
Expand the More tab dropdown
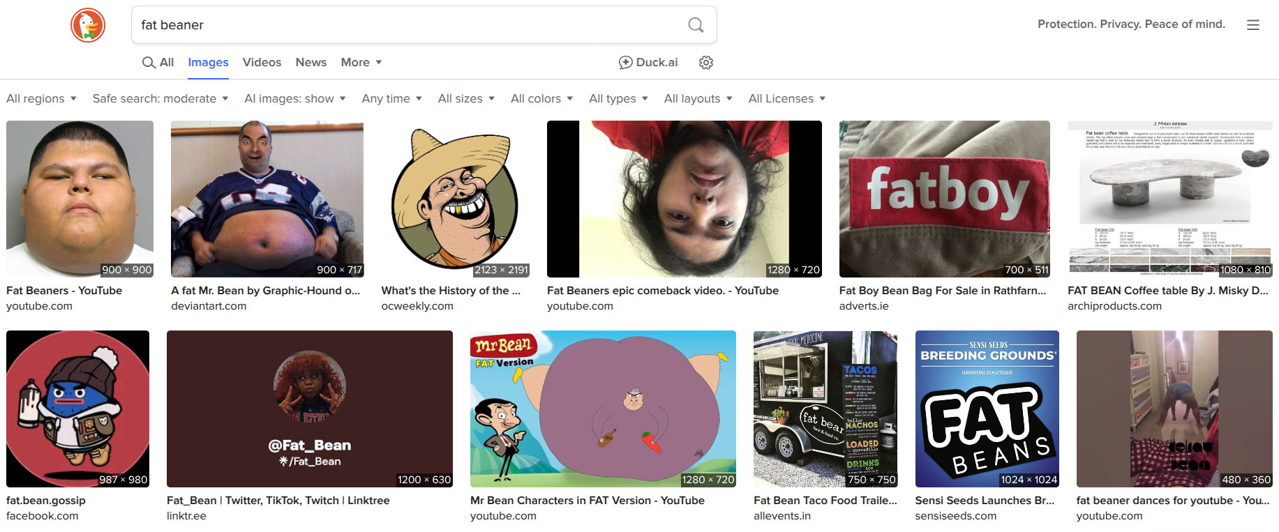(361, 63)
